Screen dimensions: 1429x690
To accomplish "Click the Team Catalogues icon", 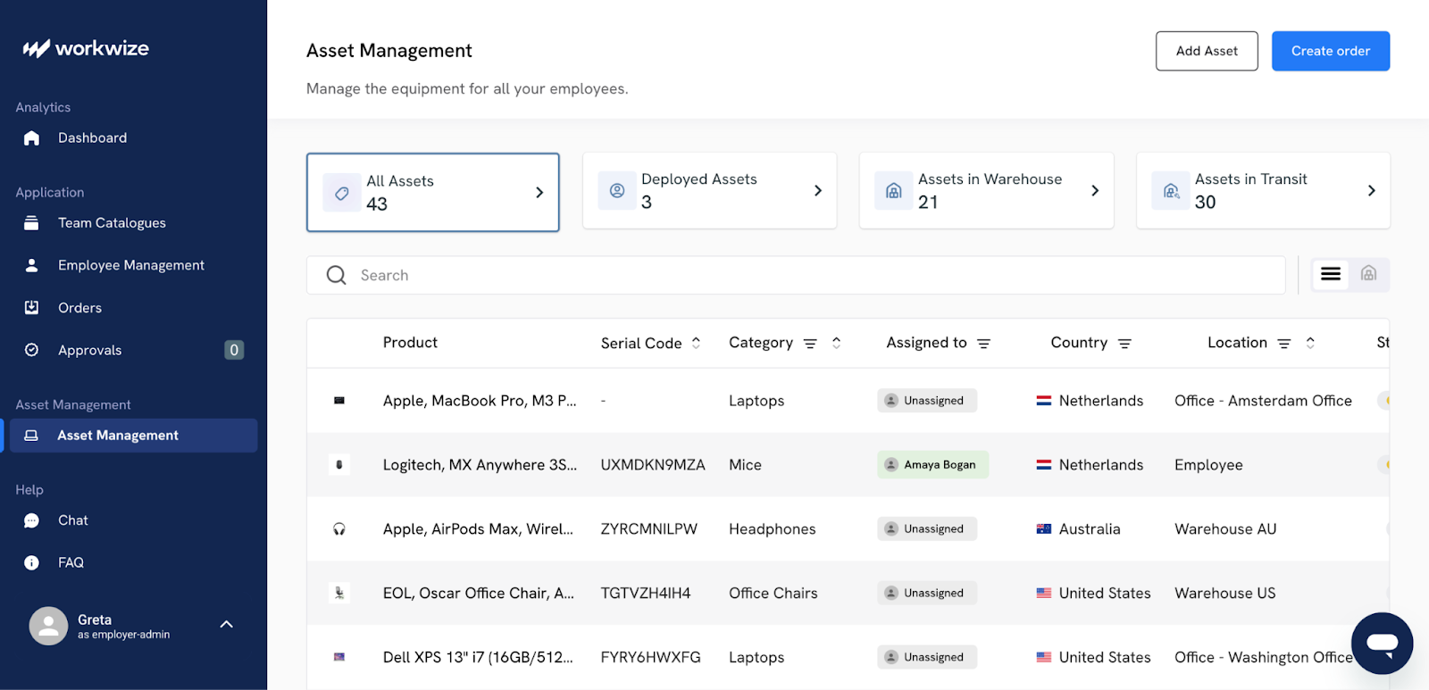I will [31, 223].
